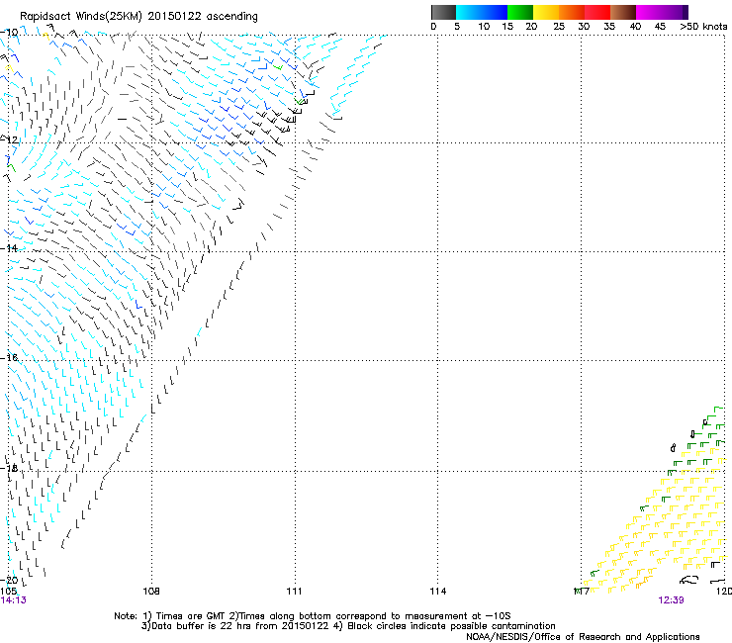The width and height of the screenshot is (732, 643).
Task: Click the -14 latitude axis label
Action: pyautogui.click(x=9, y=248)
